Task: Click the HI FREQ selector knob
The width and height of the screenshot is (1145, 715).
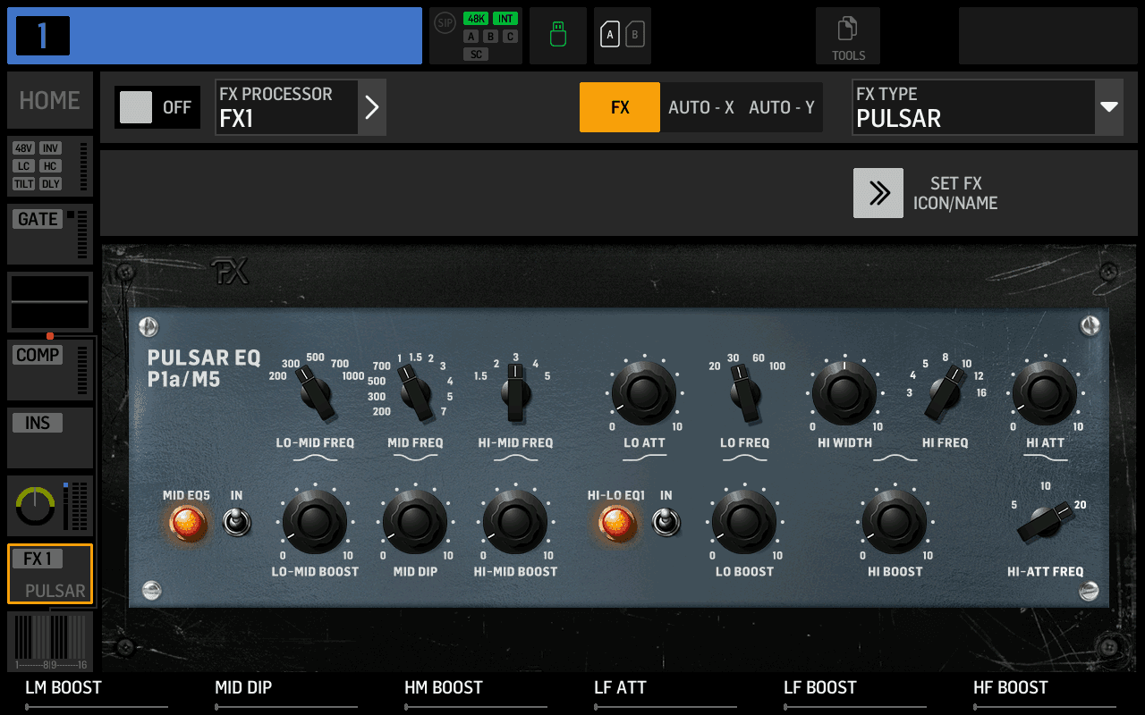Action: [x=946, y=393]
